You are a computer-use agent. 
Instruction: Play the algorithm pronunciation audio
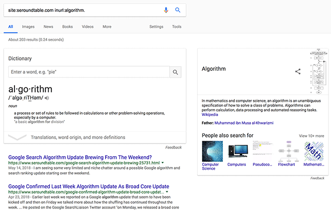(47, 98)
